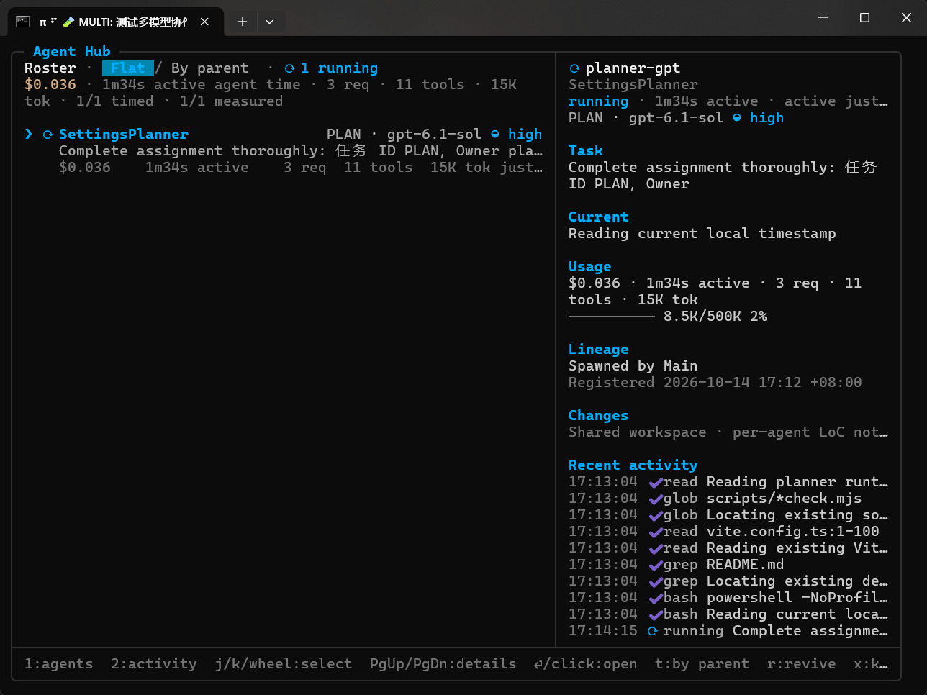The height and width of the screenshot is (695, 927).
Task: Click the terminal icon on the tab
Action: click(23, 22)
